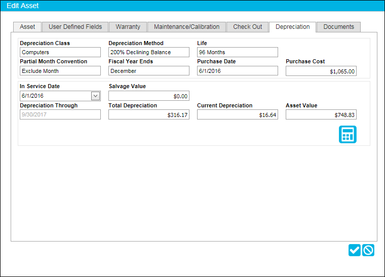Click the Salvage Value $0.00 field

click(x=149, y=96)
